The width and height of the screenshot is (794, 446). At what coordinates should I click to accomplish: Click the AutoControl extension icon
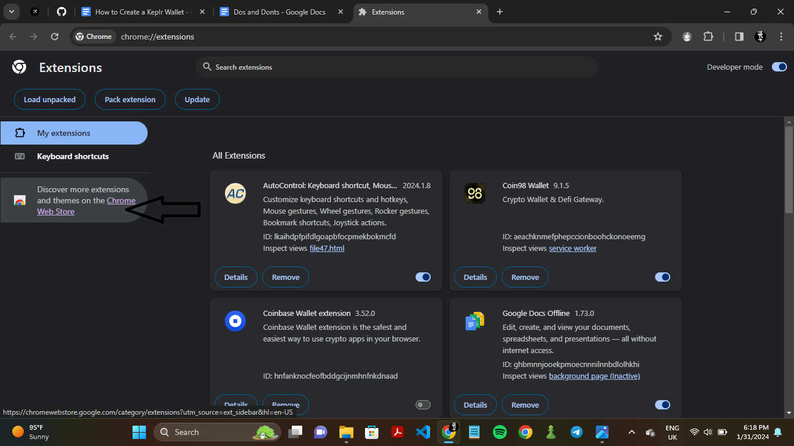(x=235, y=193)
